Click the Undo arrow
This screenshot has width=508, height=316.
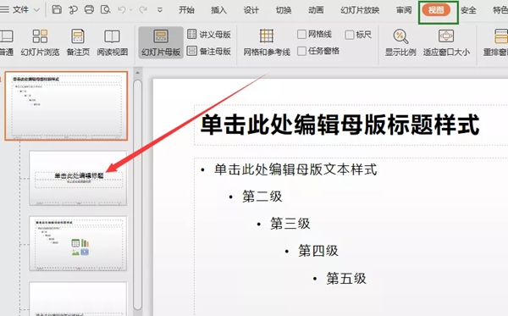pyautogui.click(x=122, y=10)
